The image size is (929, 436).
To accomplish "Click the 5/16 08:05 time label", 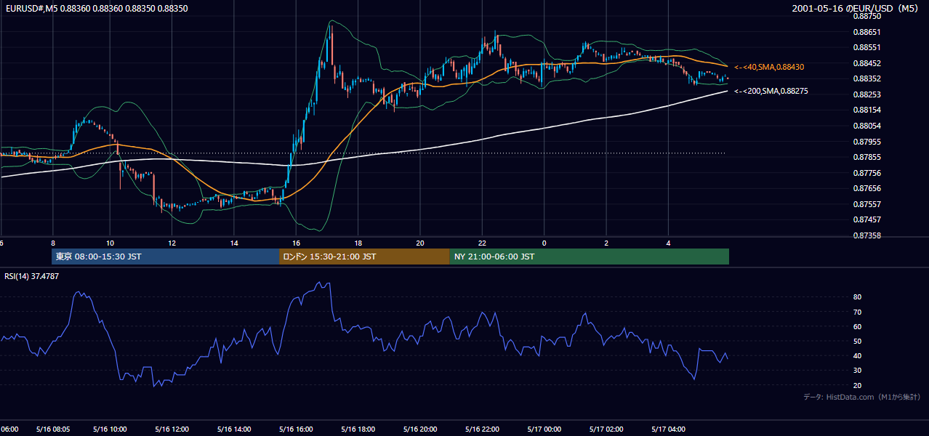I will click(52, 429).
